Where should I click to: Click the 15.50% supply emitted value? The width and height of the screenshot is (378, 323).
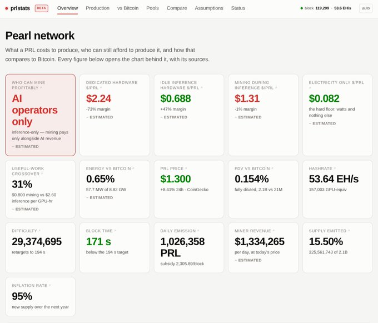(x=326, y=241)
